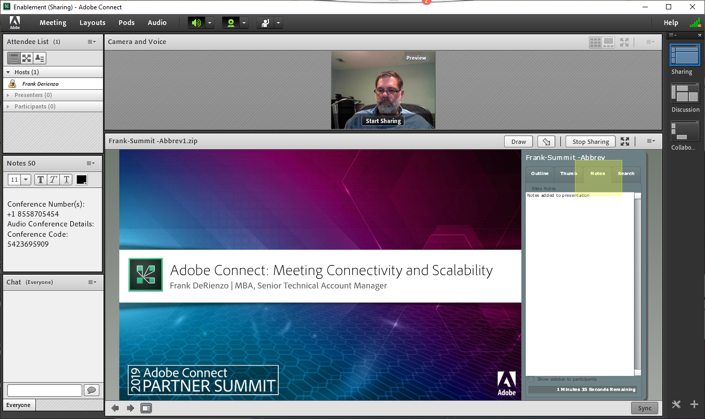Toggle underline formatting in Notes pod
This screenshot has width=705, height=419.
coord(66,180)
